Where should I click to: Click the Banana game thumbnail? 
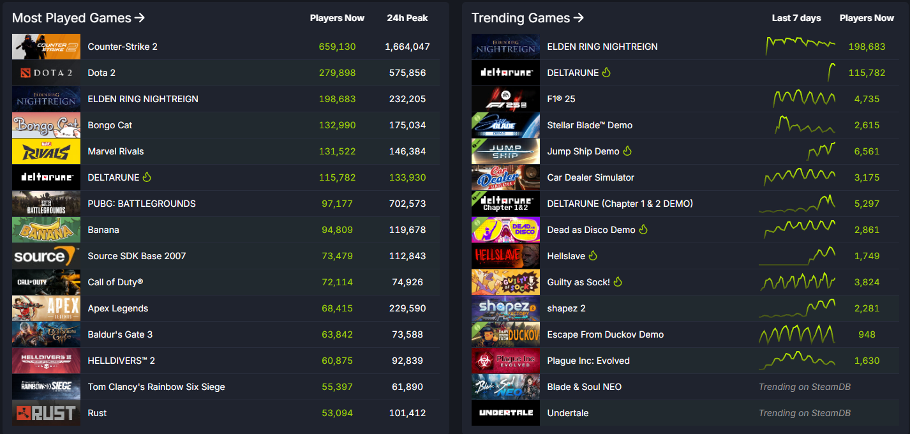46,230
